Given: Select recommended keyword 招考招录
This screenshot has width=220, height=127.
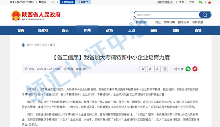Looking at the screenshot, I should (183, 22).
